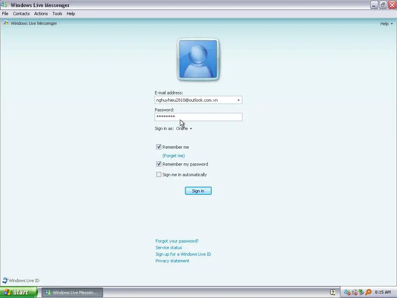Uncheck Remember my password checkbox
Viewport: 397px width, 298px height.
(159, 164)
